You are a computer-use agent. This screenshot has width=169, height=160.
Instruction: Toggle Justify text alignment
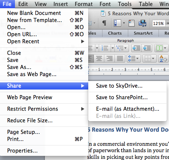click(120, 59)
